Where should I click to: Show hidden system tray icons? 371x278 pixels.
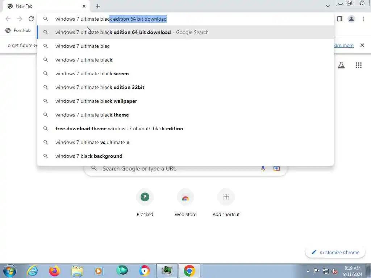[x=308, y=271]
